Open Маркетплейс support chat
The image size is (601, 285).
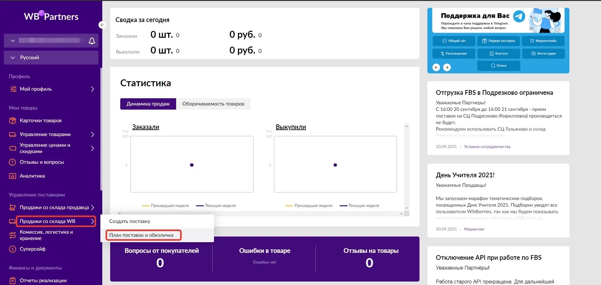tap(543, 41)
